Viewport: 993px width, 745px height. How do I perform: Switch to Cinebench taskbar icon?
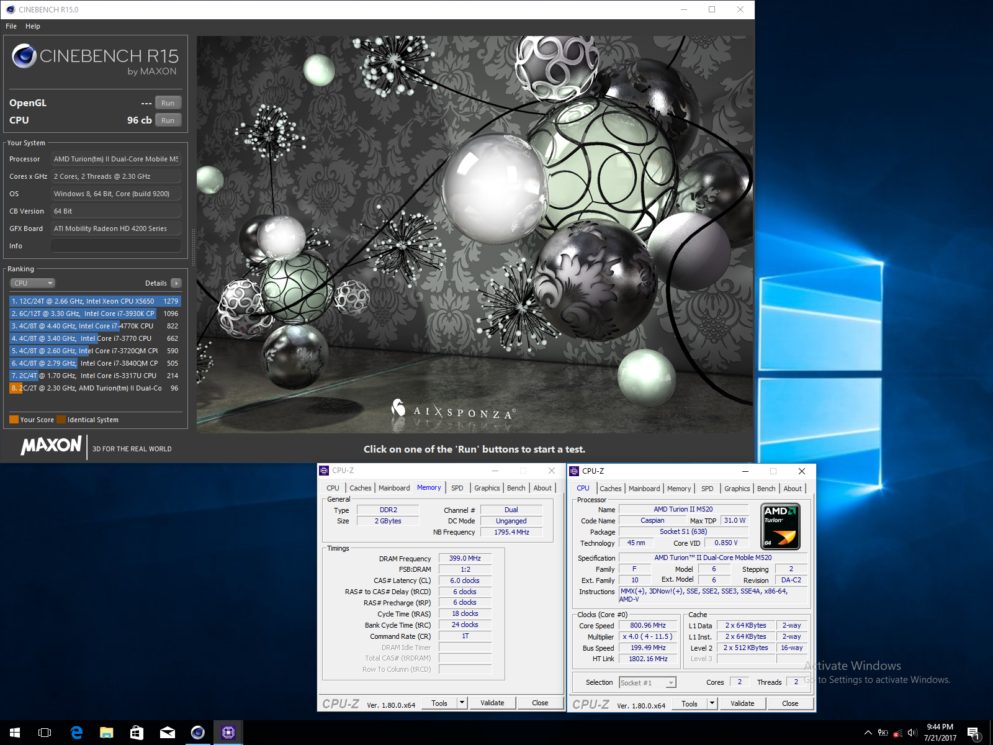click(x=198, y=733)
